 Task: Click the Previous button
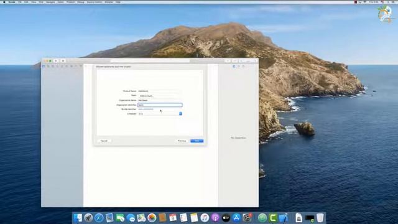[x=182, y=141]
